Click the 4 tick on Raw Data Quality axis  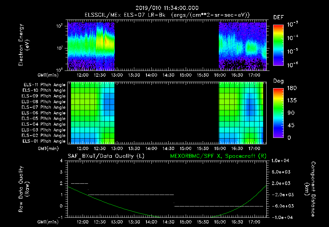pos(61,161)
